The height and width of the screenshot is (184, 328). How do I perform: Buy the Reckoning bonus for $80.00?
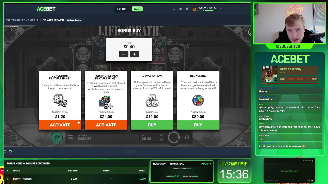(x=198, y=125)
